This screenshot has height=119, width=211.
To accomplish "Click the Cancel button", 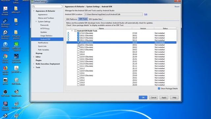I will 153,98.
